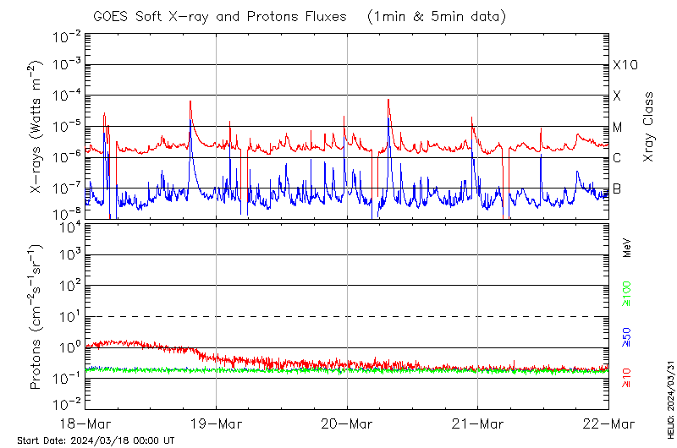Image resolution: width=677 pixels, height=448 pixels.
Task: Click the '21-Mar' date label
Action: (477, 423)
